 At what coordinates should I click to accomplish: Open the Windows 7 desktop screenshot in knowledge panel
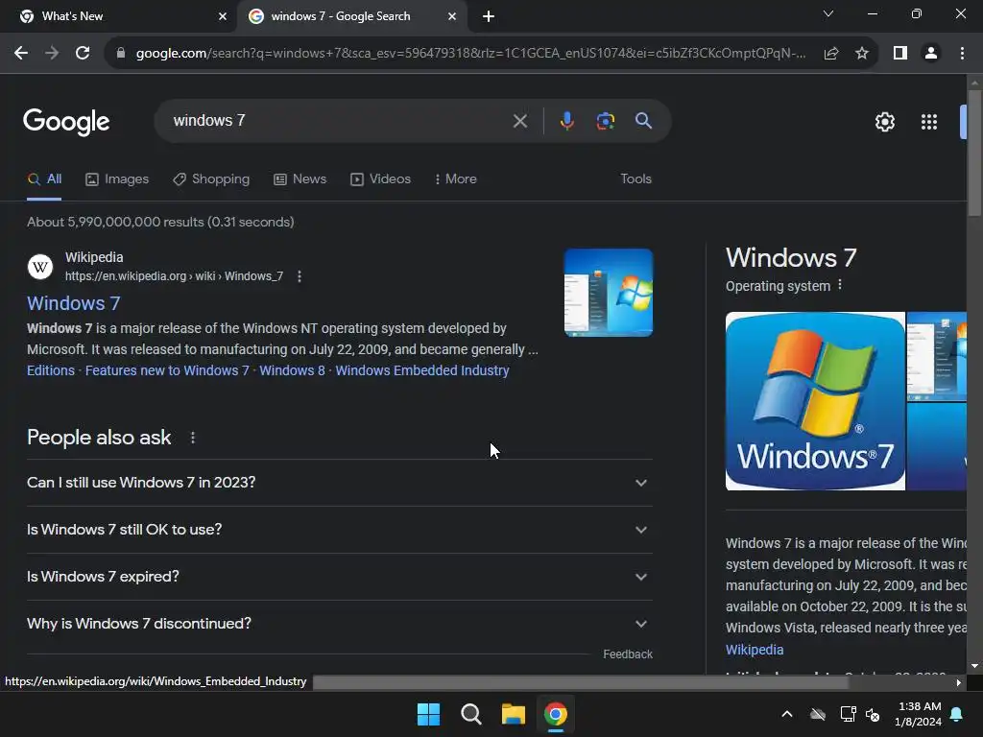point(937,357)
